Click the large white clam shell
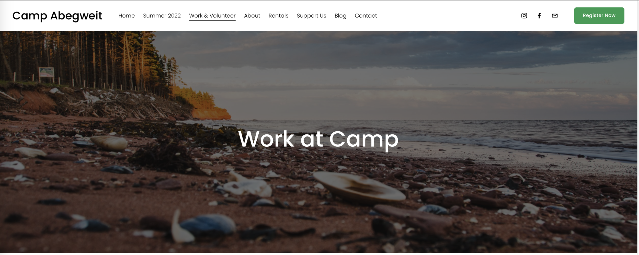This screenshot has height=255, width=639. (x=359, y=187)
